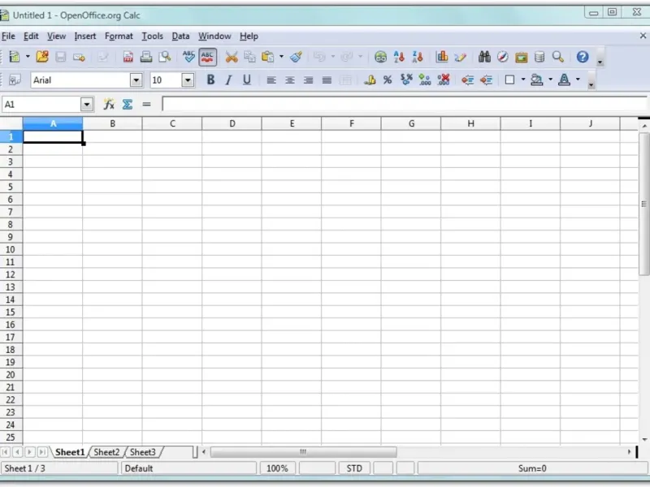This screenshot has width=650, height=487.
Task: Click the Sum sigma button
Action: pos(128,105)
